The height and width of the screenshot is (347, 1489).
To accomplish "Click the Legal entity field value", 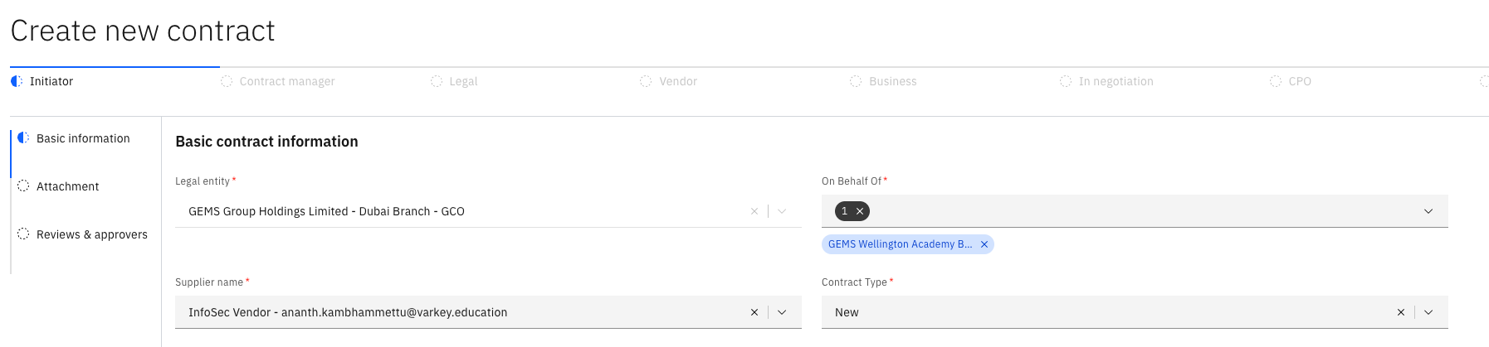I will pyautogui.click(x=326, y=211).
